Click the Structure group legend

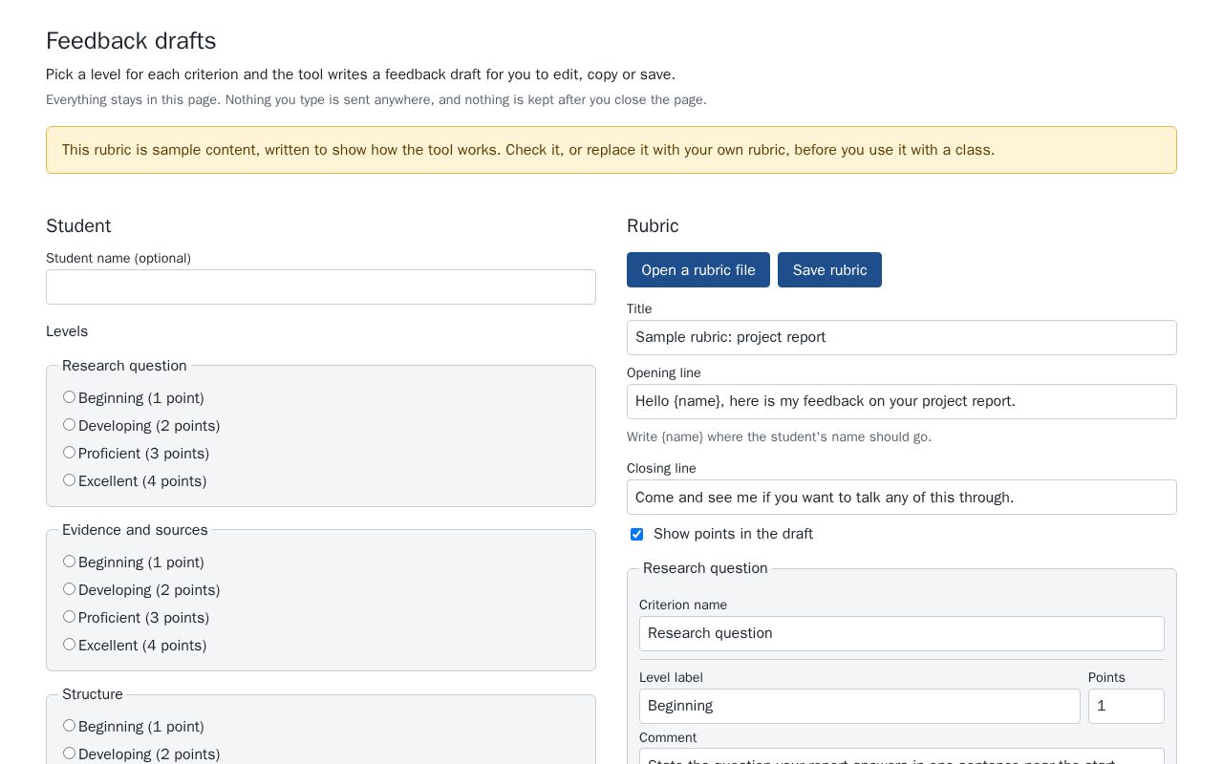[x=93, y=694]
